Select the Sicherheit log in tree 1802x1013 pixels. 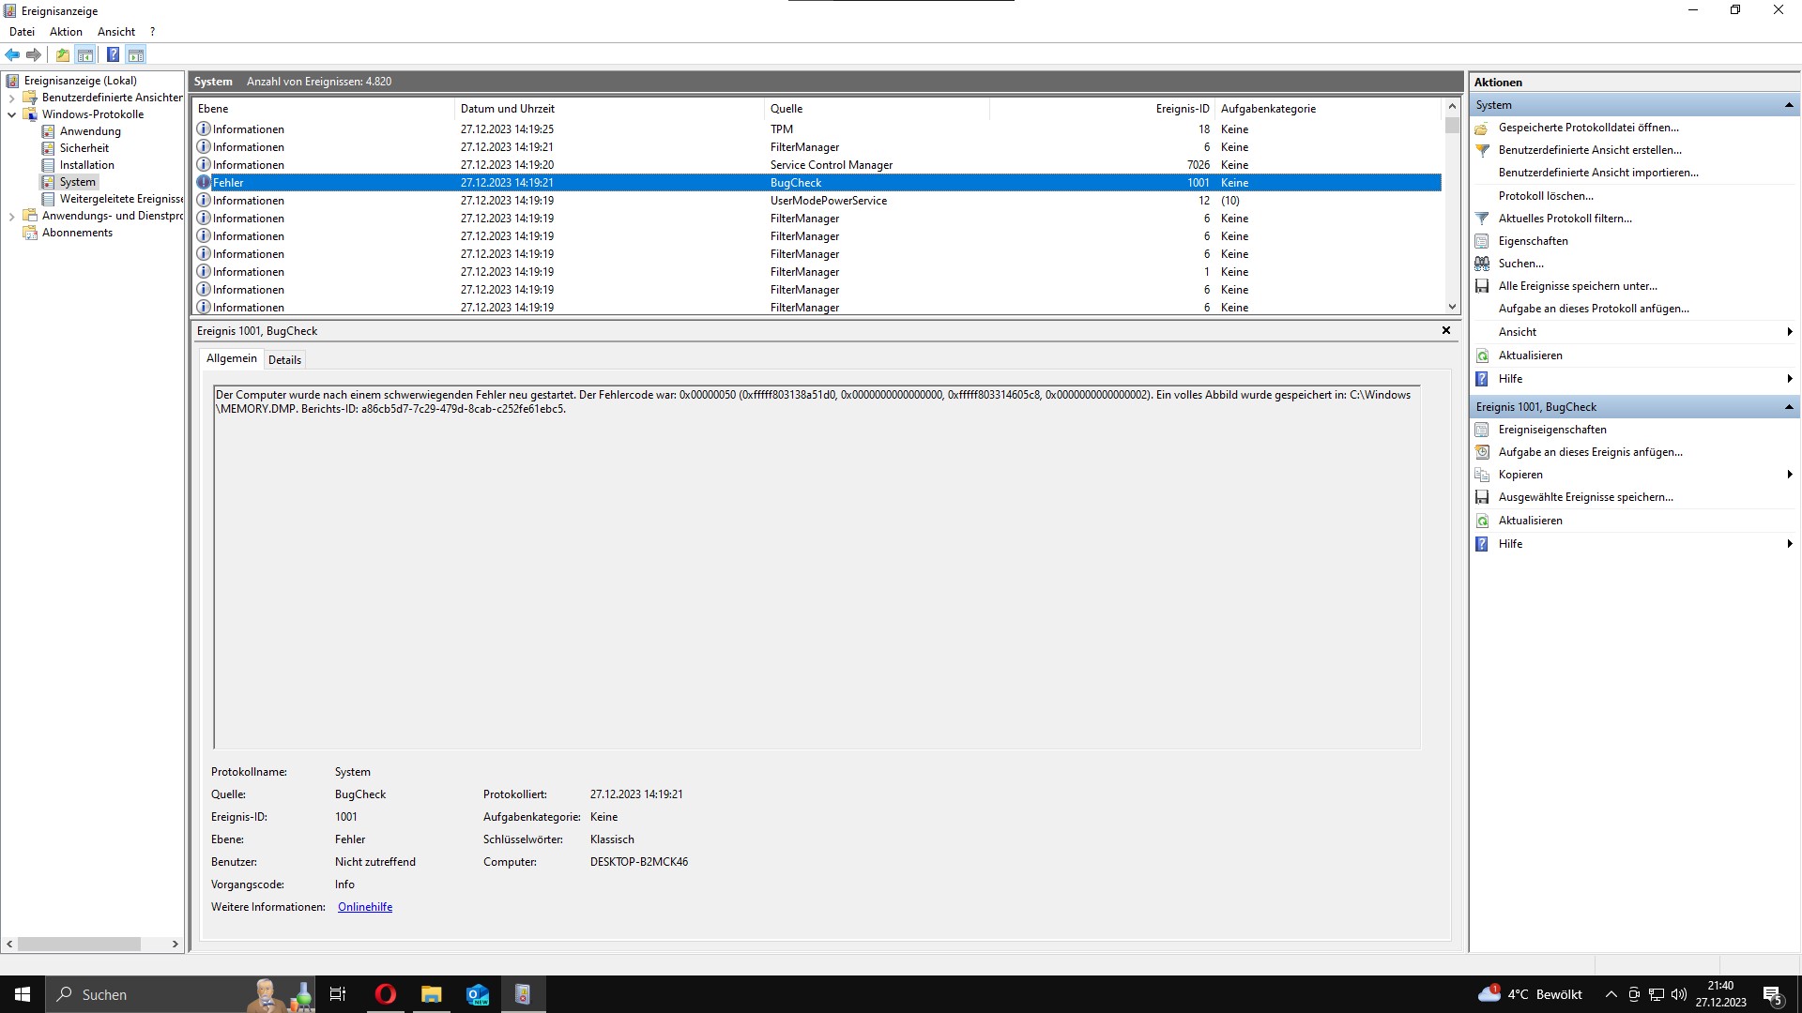84,148
